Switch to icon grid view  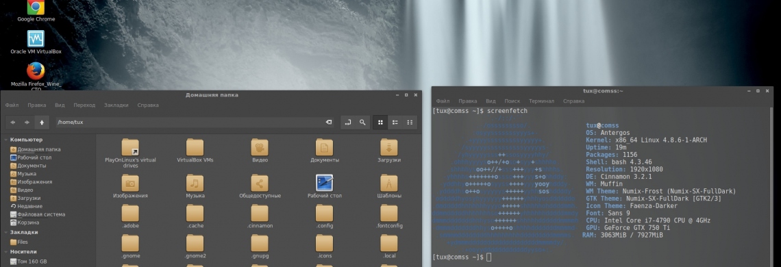[380, 122]
